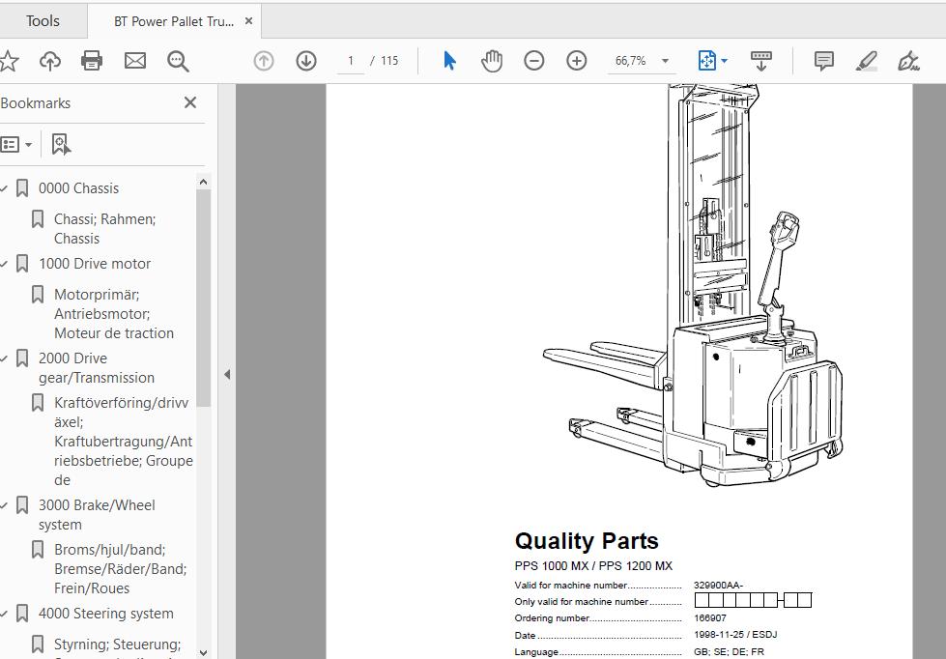946x659 pixels.
Task: Collapse the 0000 Chassis bookmark
Action: click(4, 188)
